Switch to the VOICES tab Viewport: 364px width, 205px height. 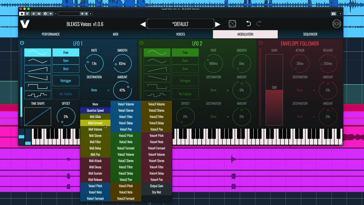(180, 34)
